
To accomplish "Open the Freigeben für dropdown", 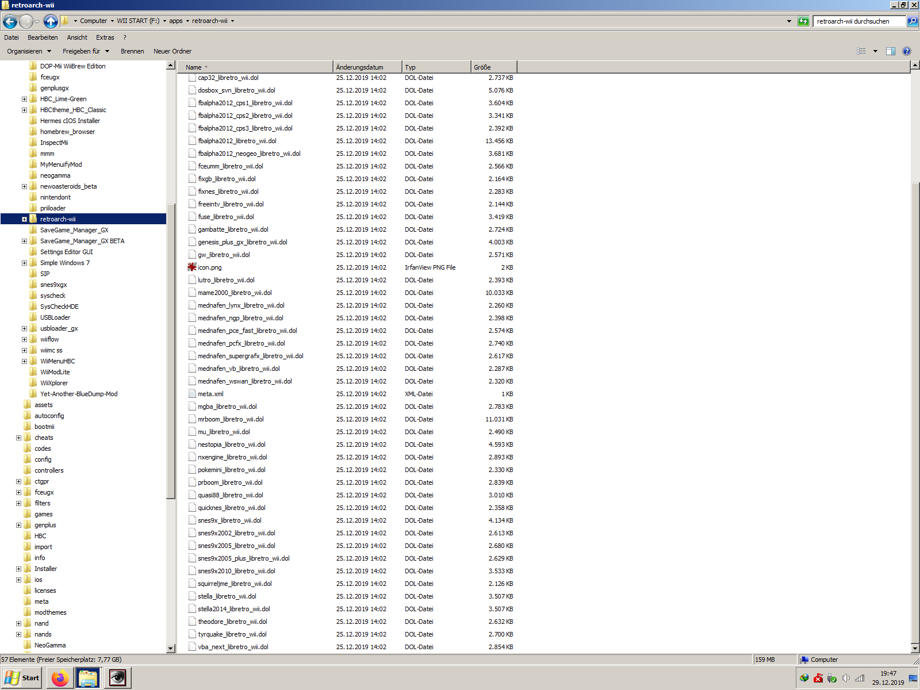I will [x=86, y=51].
